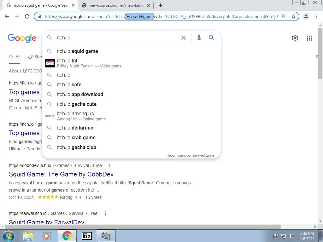Image resolution: width=323 pixels, height=242 pixels.
Task: Click the vertical scrollbar thumb
Action: click(320, 53)
